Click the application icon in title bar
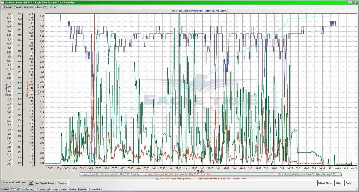The height and width of the screenshot is (192, 359). point(2,2)
